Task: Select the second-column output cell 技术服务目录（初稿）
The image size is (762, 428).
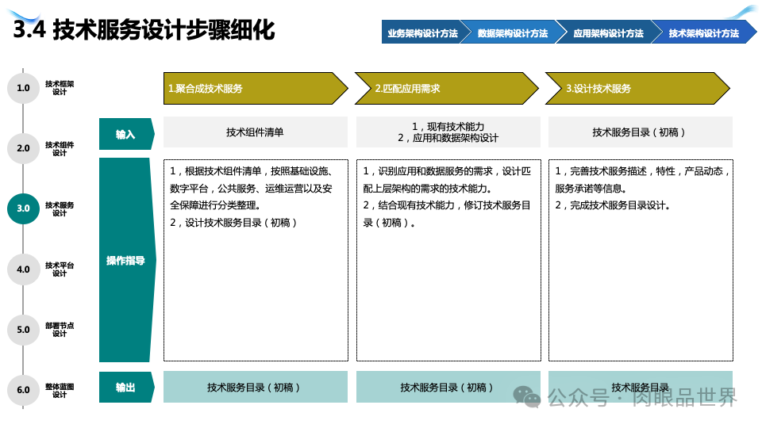Action: click(x=448, y=387)
